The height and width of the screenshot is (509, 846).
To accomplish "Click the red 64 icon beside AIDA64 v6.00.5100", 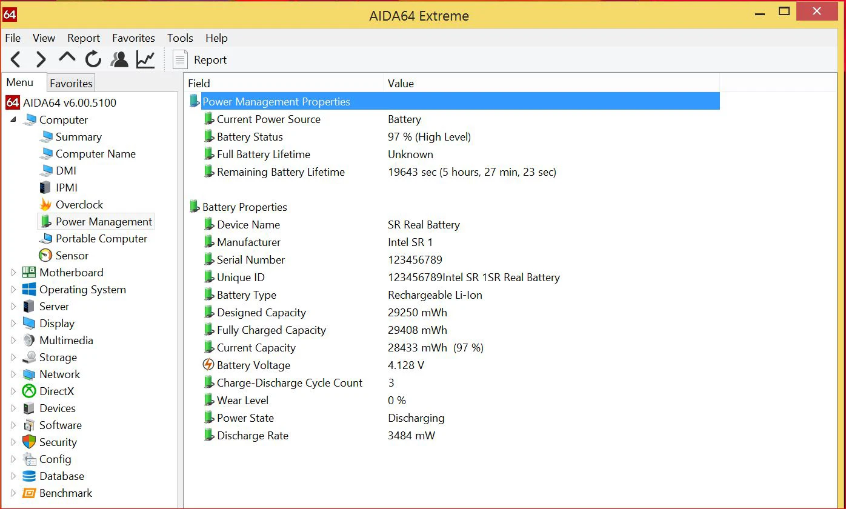I will 13,102.
